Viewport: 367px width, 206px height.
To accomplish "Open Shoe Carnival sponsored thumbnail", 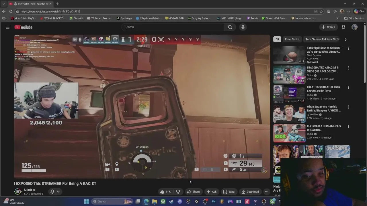I will (x=289, y=55).
